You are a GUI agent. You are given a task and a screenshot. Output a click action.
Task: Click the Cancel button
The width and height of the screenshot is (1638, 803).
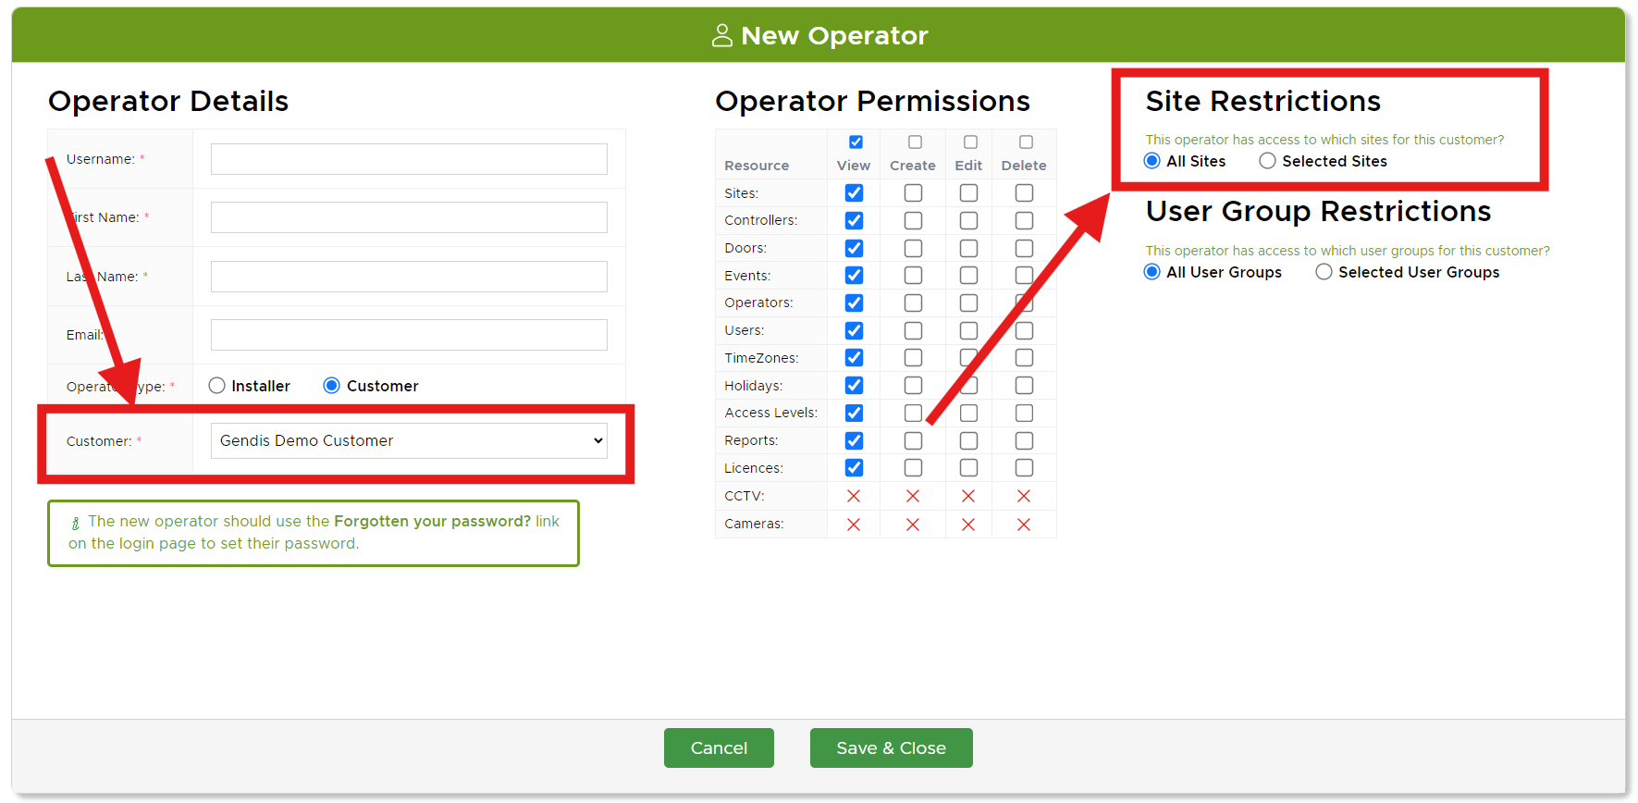coord(719,748)
